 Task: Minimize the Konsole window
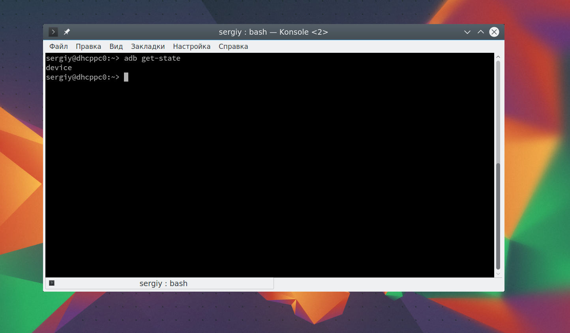[x=467, y=32]
